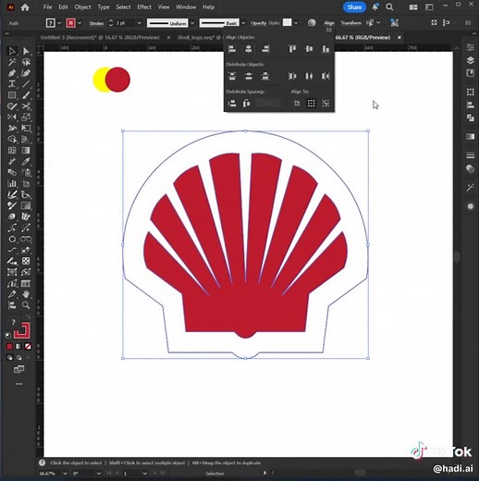Open the Layers panel icon on right dock
This screenshot has width=479, height=481.
click(470, 60)
